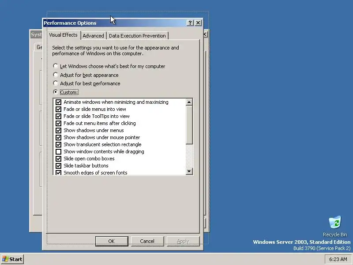Select Adjust for best performance
Viewport: 353px width, 265px height.
coord(56,83)
